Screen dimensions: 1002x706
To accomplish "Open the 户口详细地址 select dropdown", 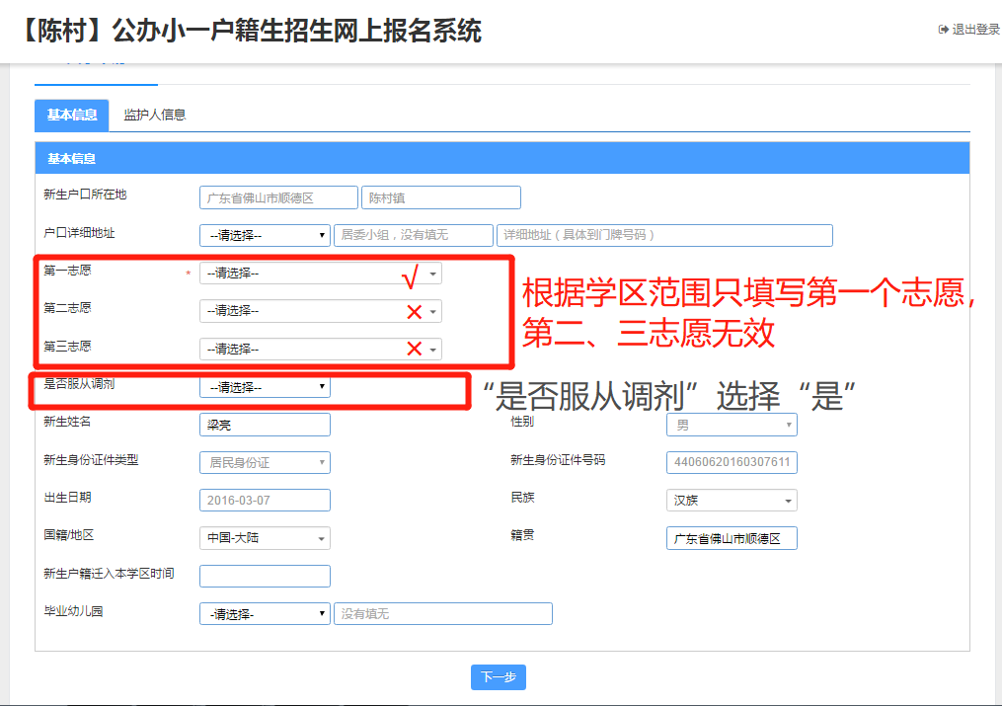I will point(265,235).
